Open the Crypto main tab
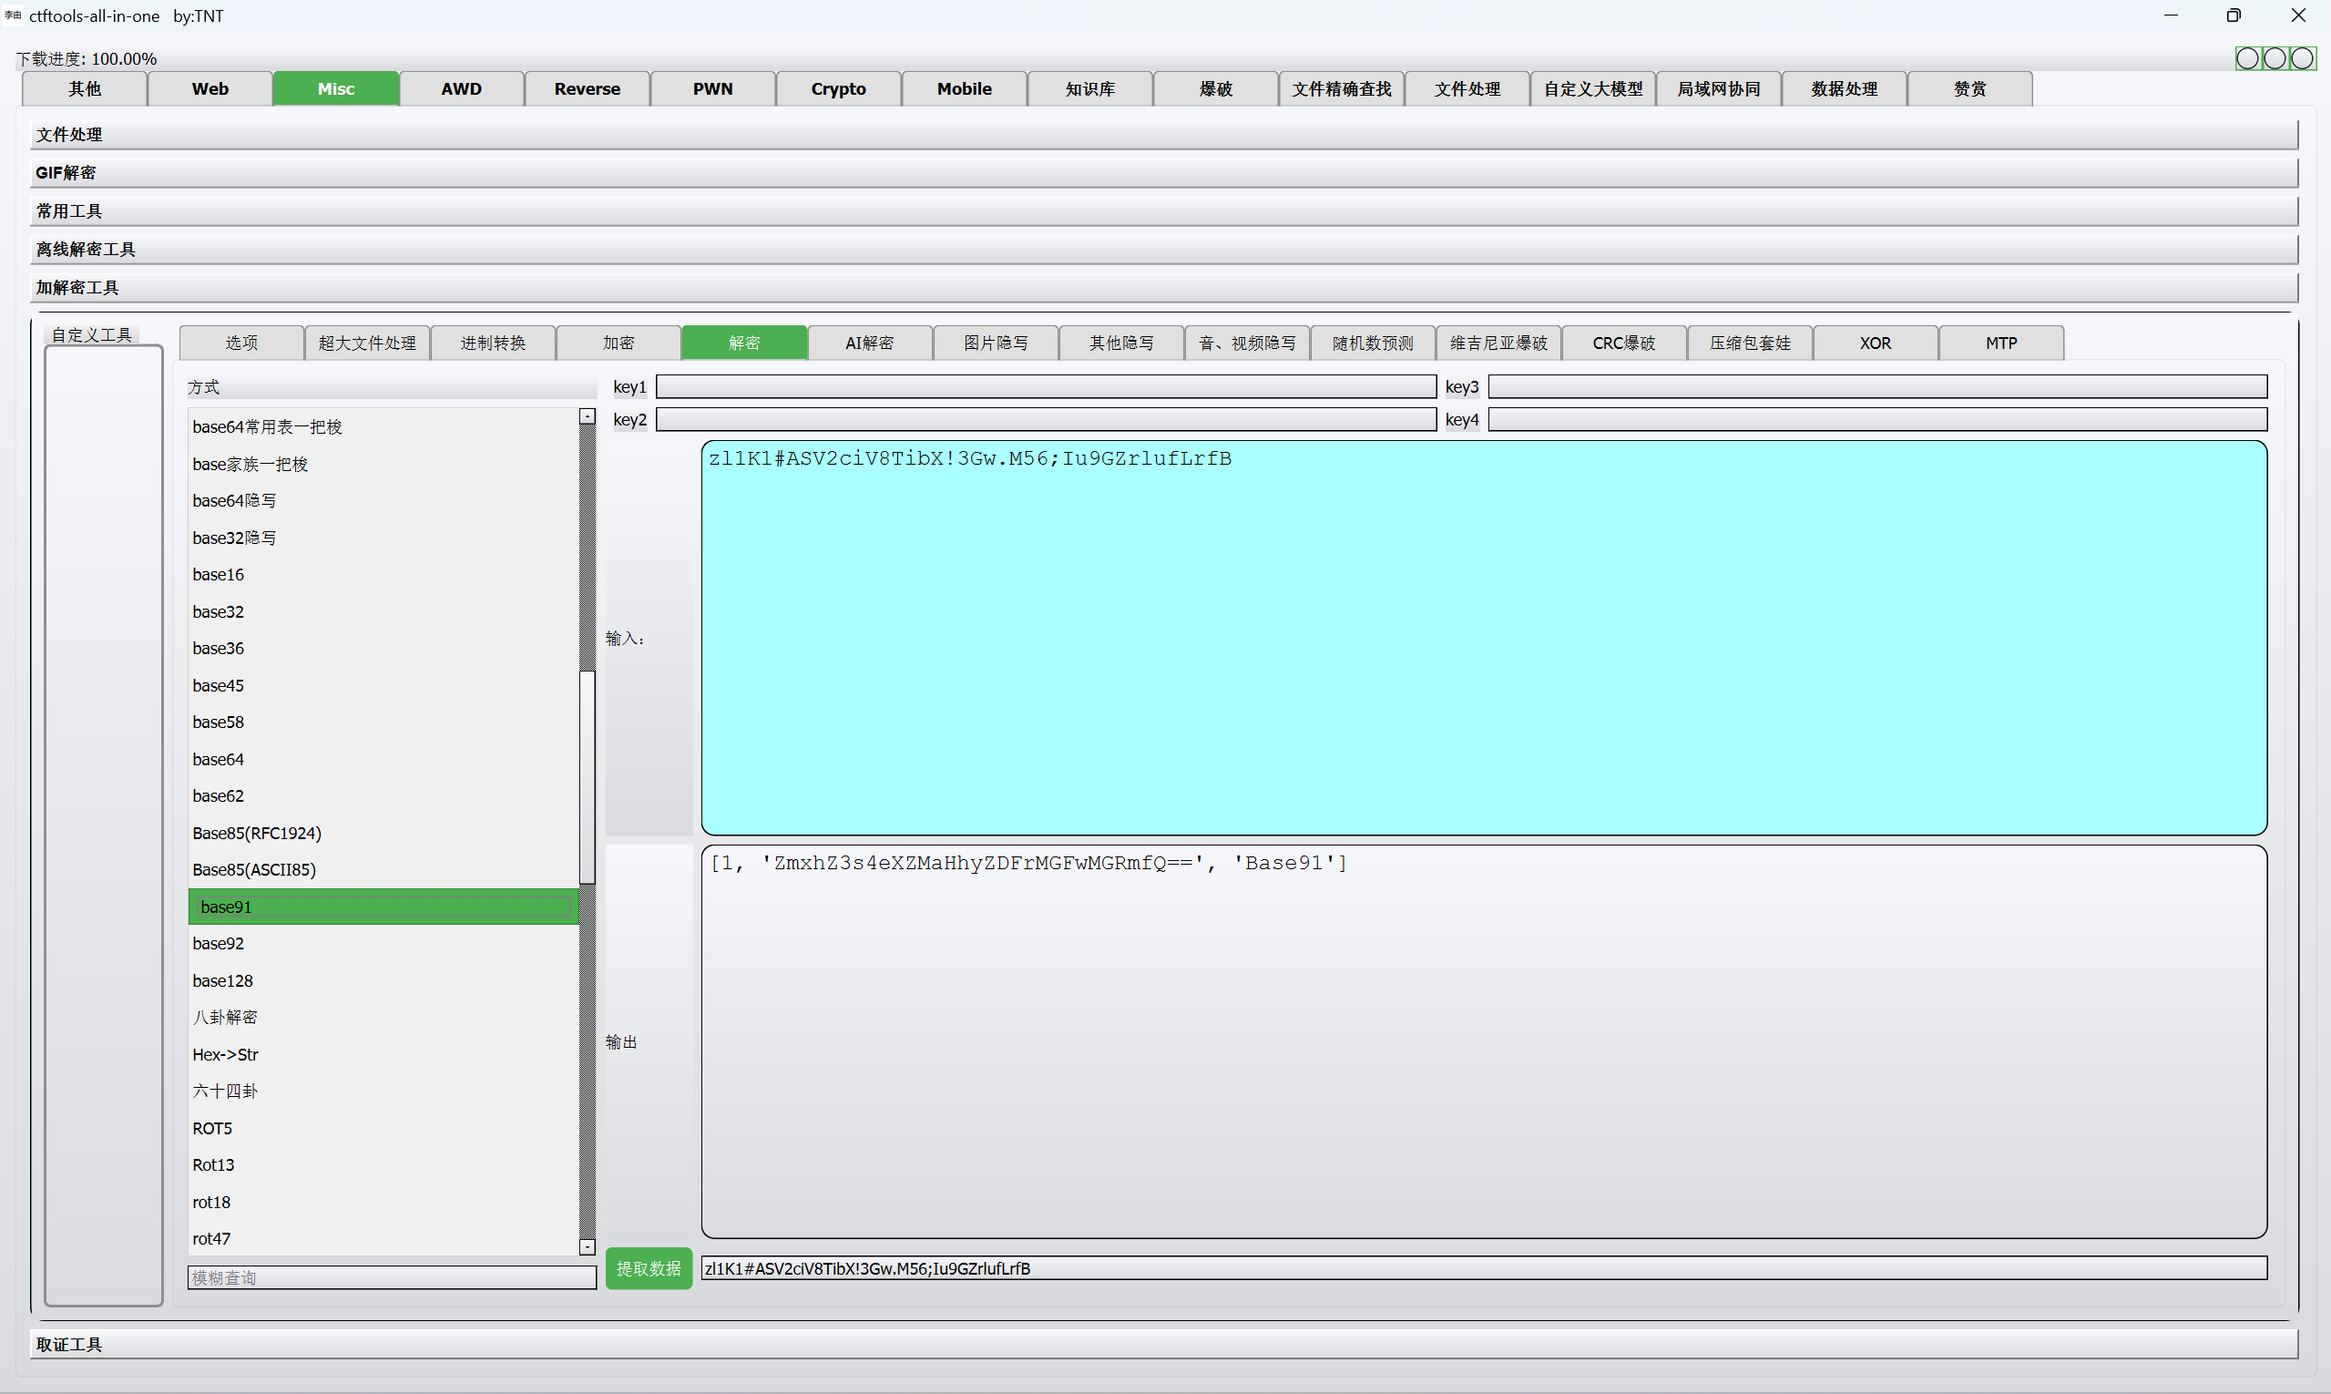Viewport: 2331px width, 1394px height. (x=839, y=88)
